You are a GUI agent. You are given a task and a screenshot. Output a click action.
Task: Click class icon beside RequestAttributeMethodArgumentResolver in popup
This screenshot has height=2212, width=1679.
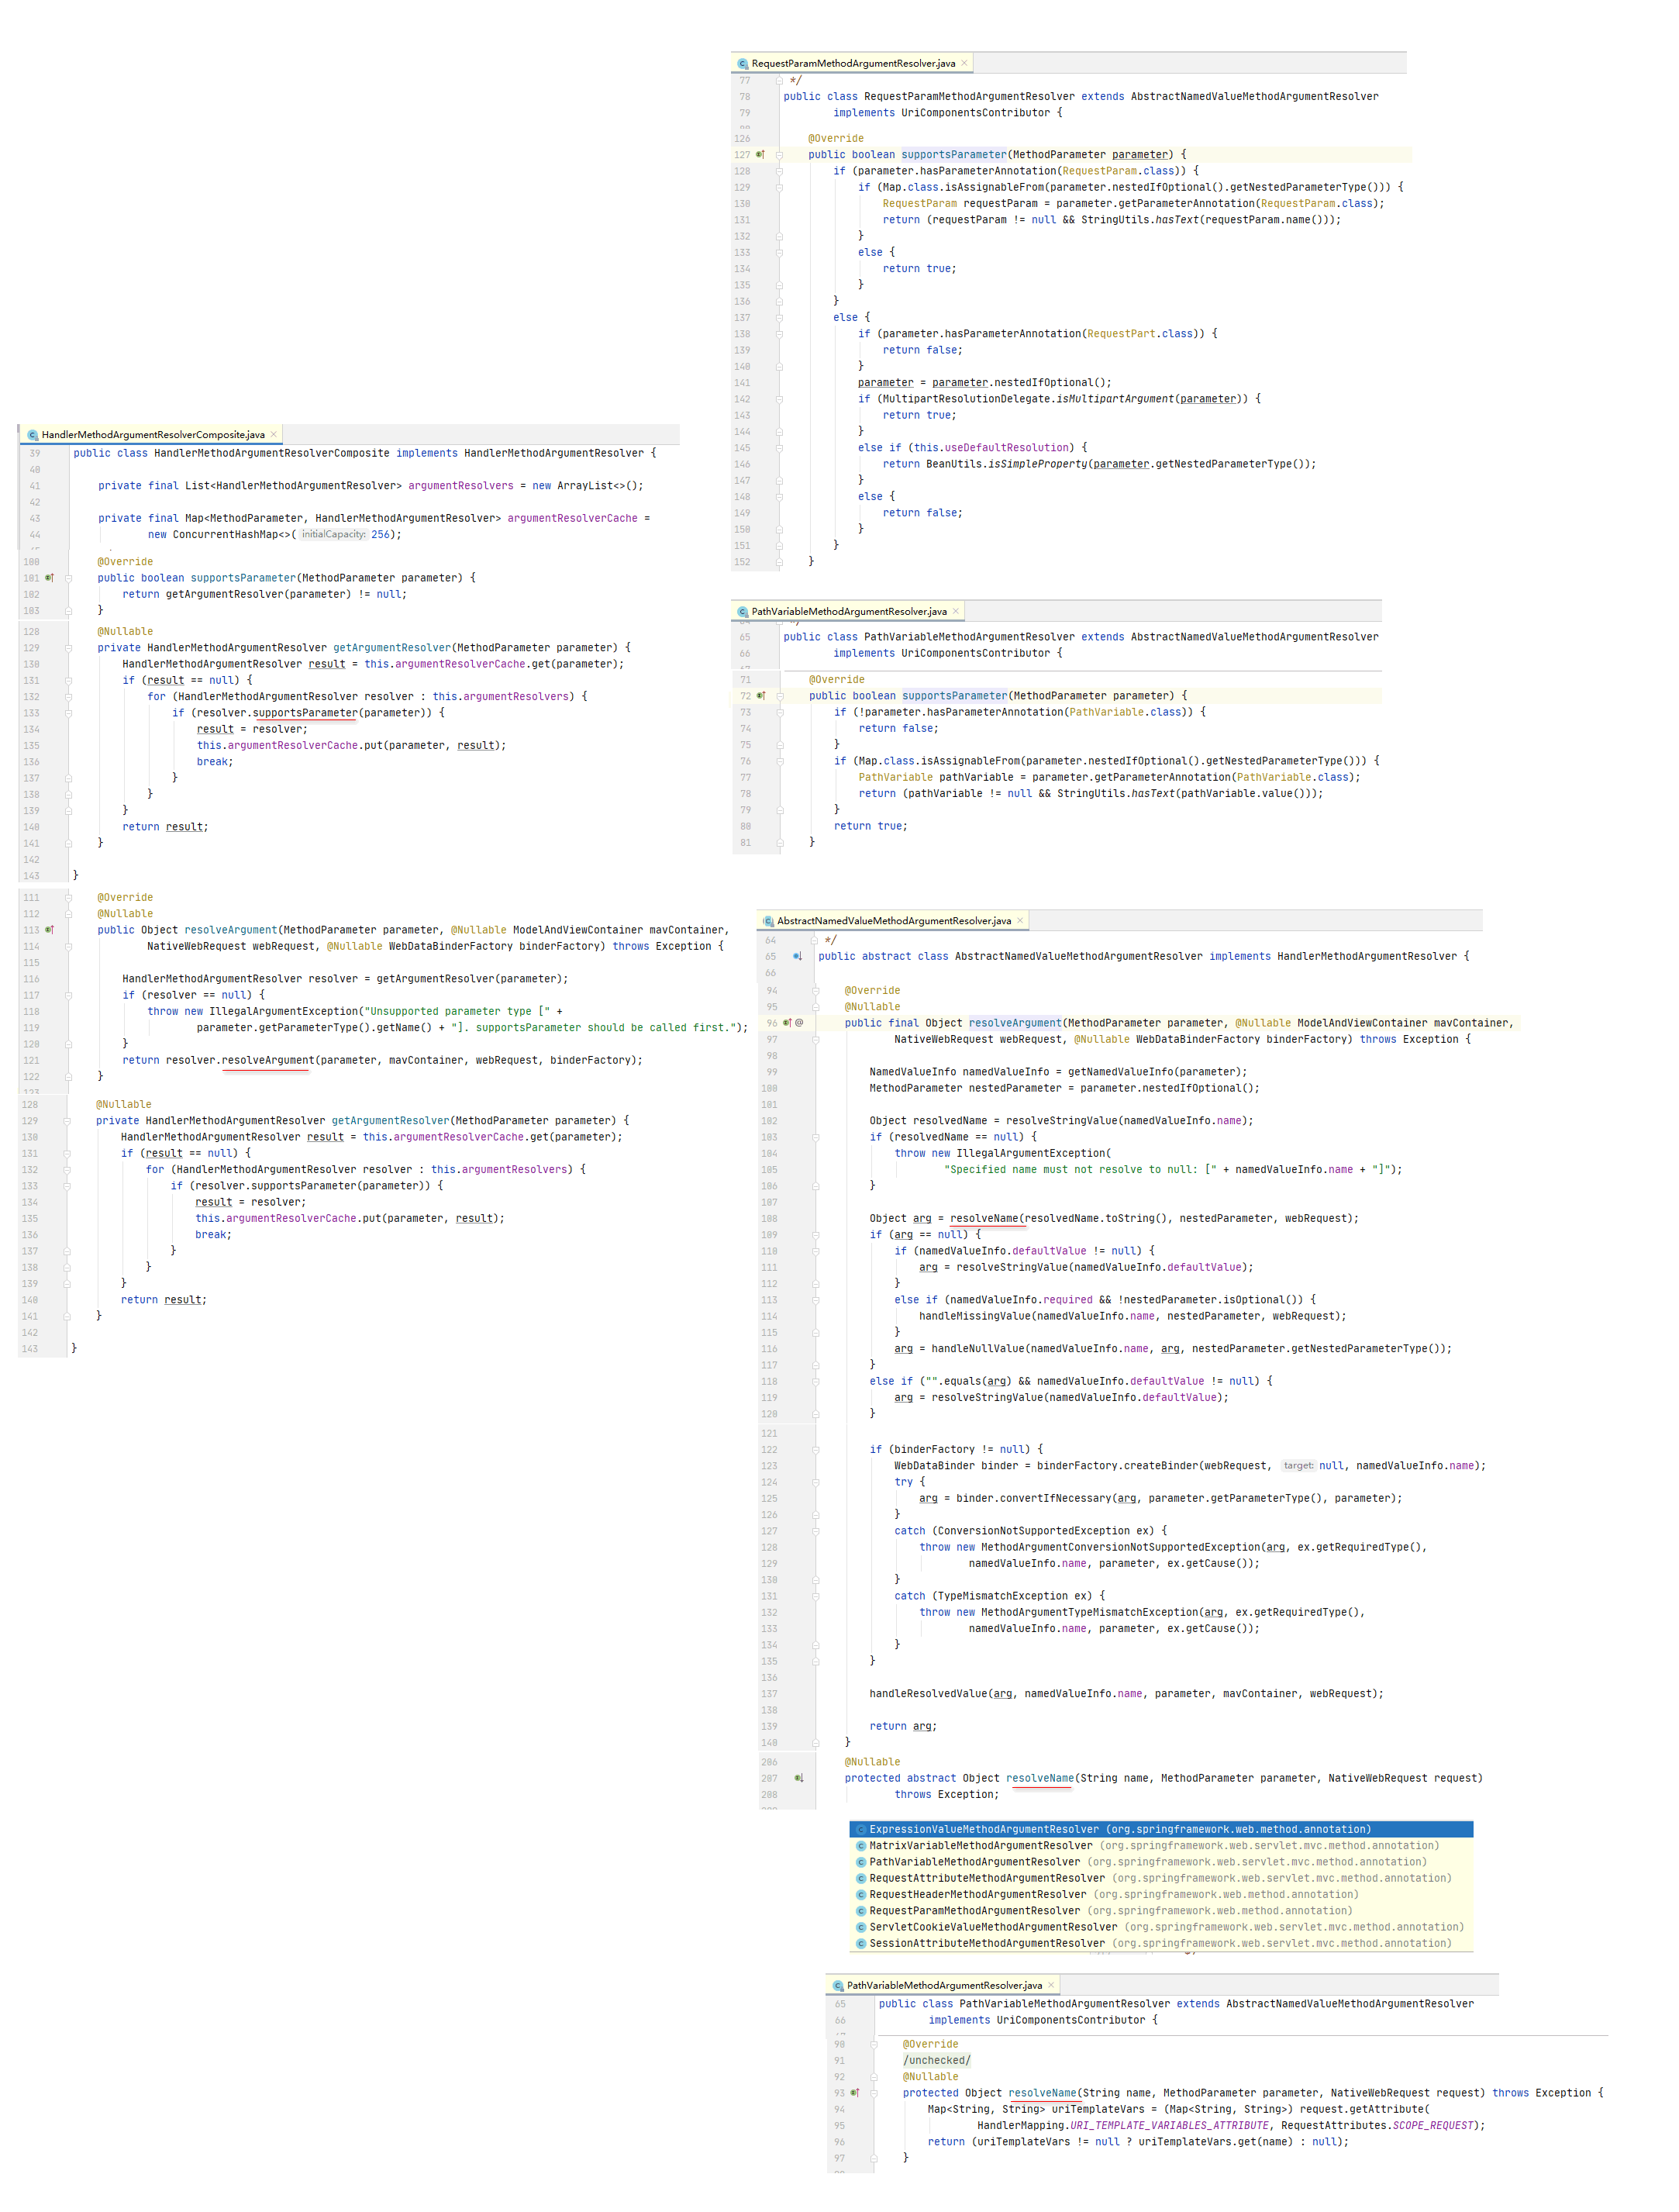point(861,1879)
